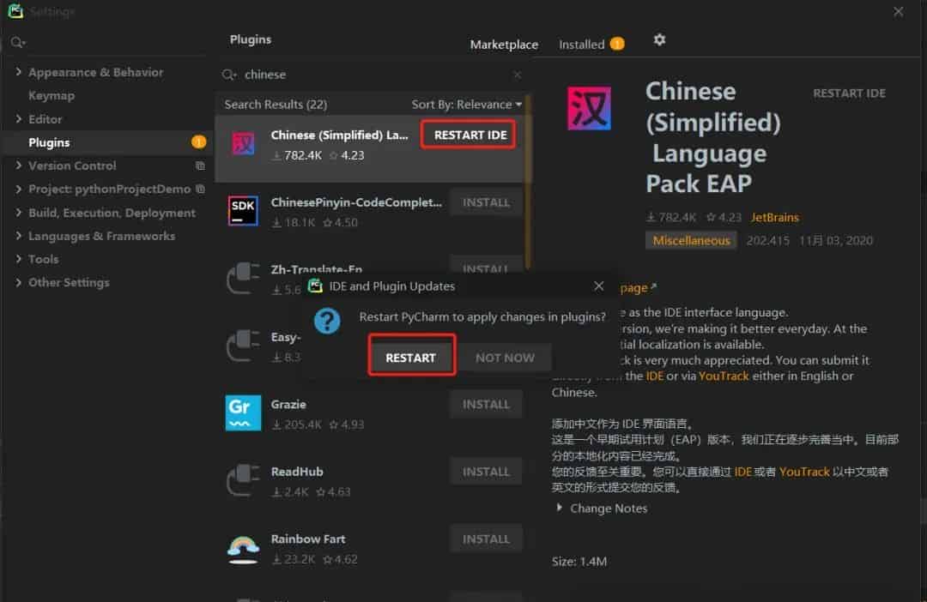The height and width of the screenshot is (602, 927).
Task: Install the Grazie plugin
Action: (x=486, y=404)
